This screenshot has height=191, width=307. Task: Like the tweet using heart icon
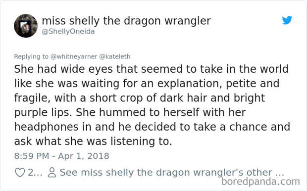pyautogui.click(x=20, y=172)
